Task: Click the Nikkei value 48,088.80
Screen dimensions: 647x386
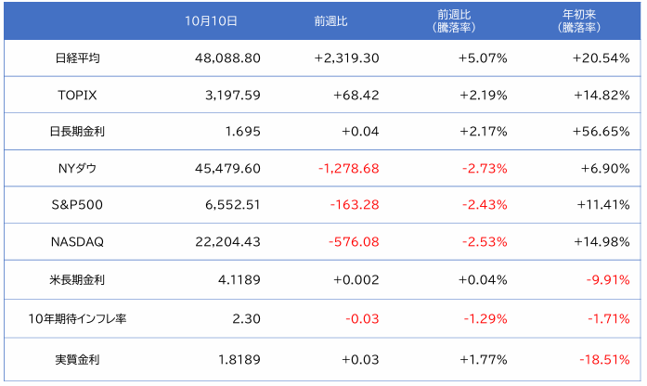Action: coord(227,58)
